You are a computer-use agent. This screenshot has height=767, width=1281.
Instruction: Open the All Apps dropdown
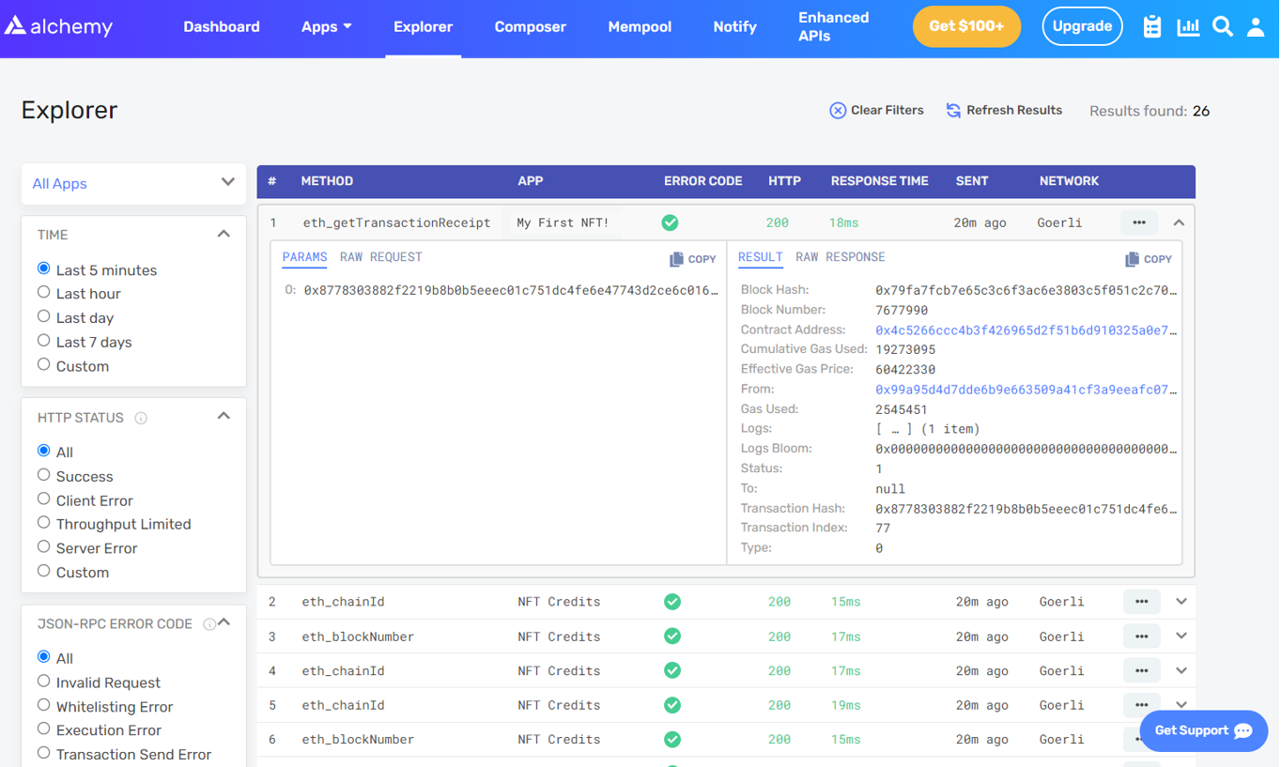(x=132, y=183)
